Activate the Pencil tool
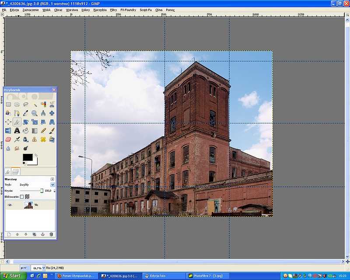Screen dimensions: 350x280 [x=43, y=130]
